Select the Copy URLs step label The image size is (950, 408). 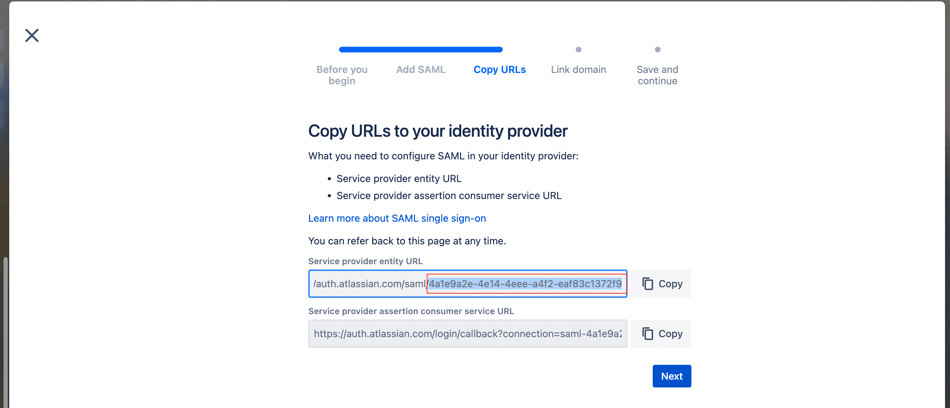tap(499, 70)
